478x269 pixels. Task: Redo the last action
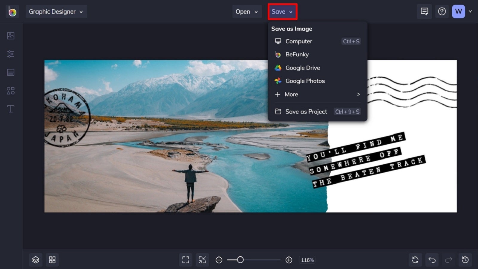coord(449,260)
